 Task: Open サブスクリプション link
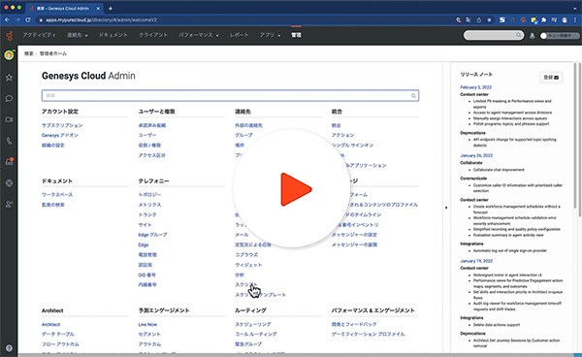[x=62, y=125]
